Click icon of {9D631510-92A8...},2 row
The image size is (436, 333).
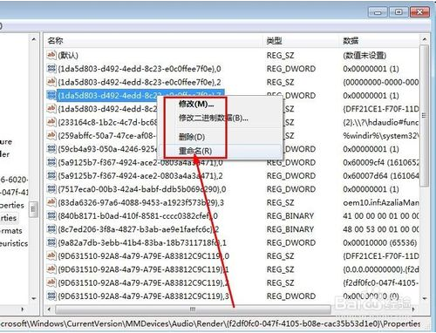[51, 282]
